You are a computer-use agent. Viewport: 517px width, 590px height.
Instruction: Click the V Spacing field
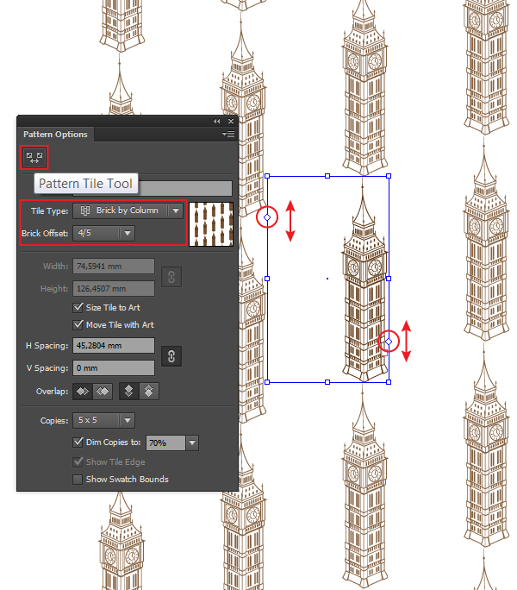tap(114, 368)
